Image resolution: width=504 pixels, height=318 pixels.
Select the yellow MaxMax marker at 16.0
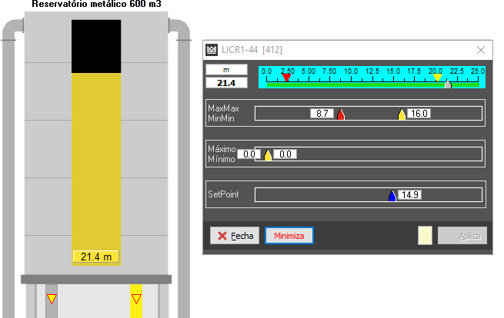pos(402,114)
